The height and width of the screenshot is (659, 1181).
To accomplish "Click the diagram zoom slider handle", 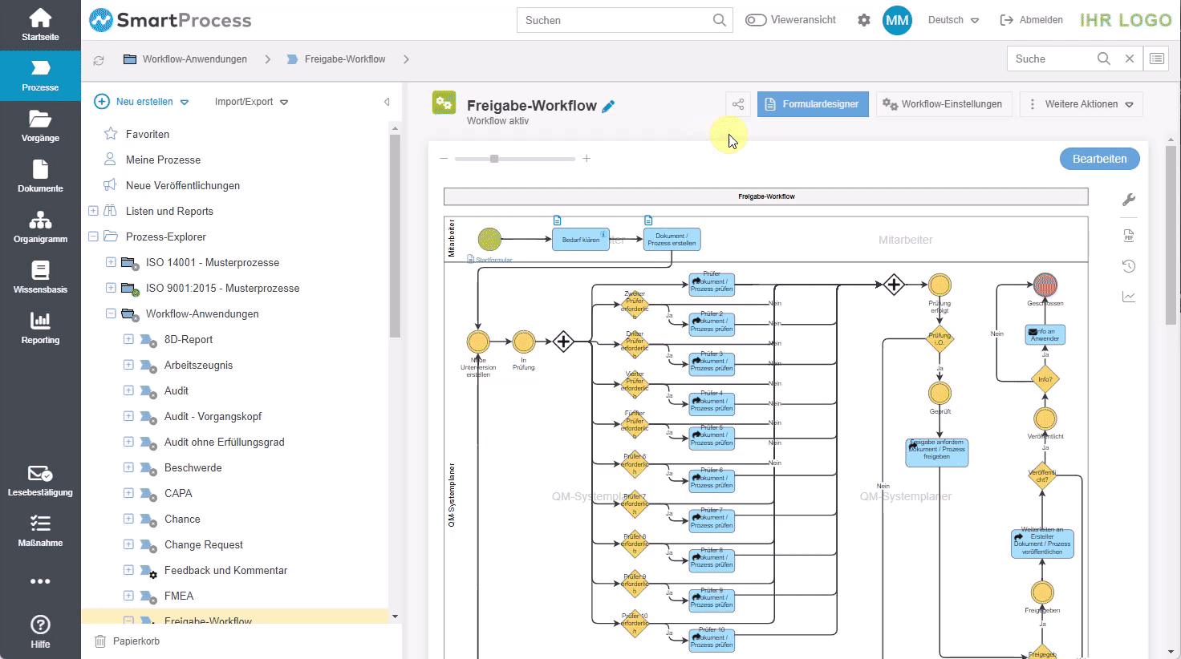I will tap(494, 159).
